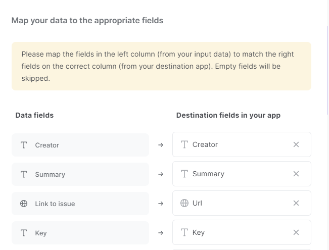Click the text icon in Key destination field

coord(184,232)
